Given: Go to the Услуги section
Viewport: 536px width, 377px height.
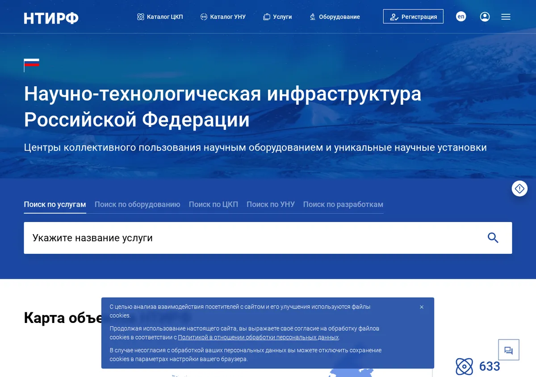Looking at the screenshot, I should 277,17.
